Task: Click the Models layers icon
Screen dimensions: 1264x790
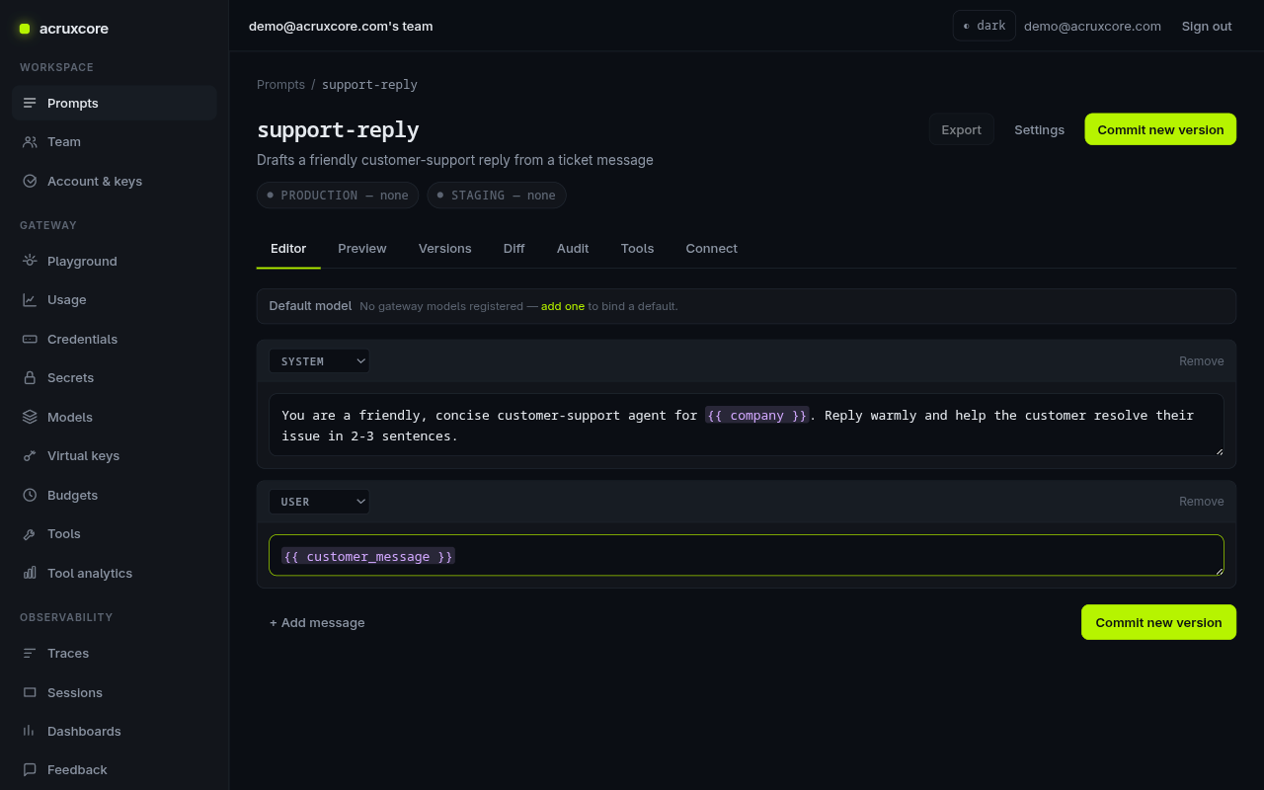Action: [x=30, y=417]
